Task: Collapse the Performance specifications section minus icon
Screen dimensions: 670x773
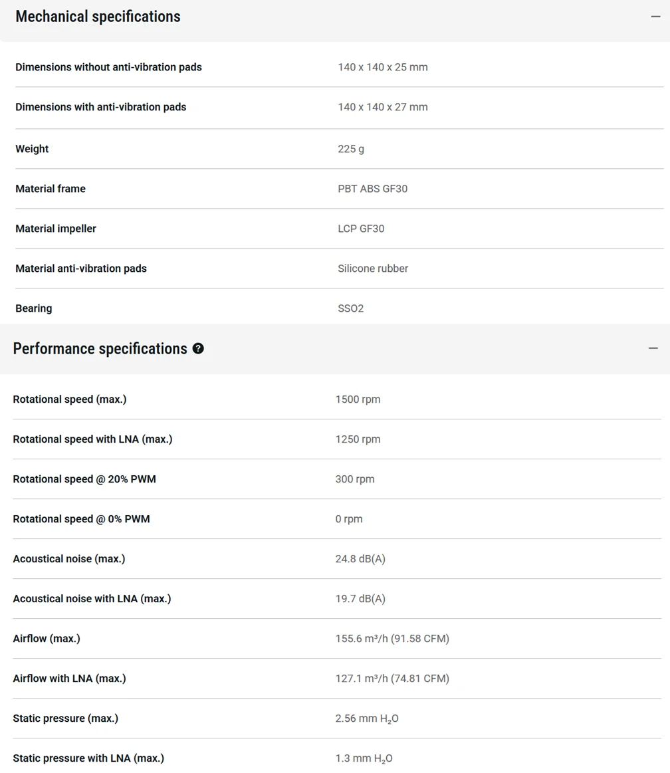Action: (x=653, y=348)
